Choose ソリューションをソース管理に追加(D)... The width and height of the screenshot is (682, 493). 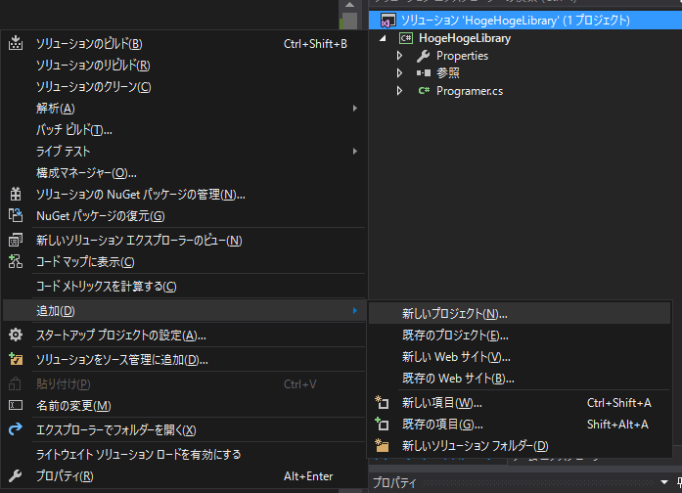point(184,360)
